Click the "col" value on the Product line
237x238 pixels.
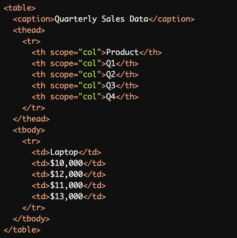pos(90,52)
